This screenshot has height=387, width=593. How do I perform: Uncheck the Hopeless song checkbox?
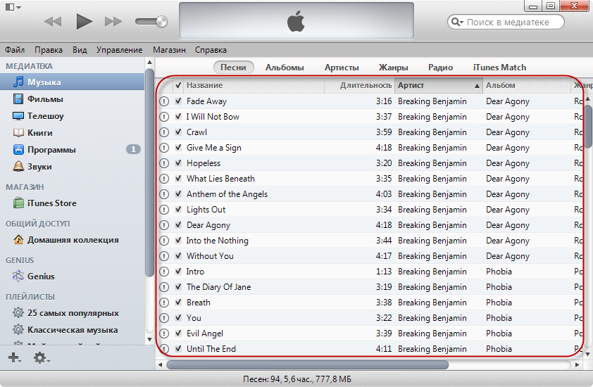coord(178,163)
